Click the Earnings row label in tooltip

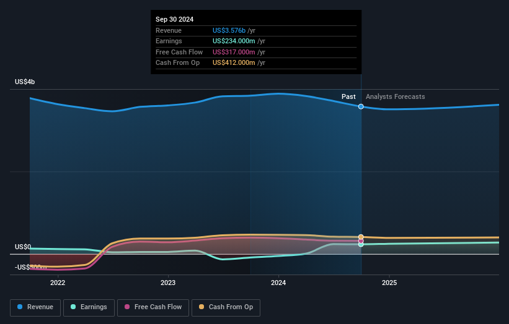pos(169,41)
